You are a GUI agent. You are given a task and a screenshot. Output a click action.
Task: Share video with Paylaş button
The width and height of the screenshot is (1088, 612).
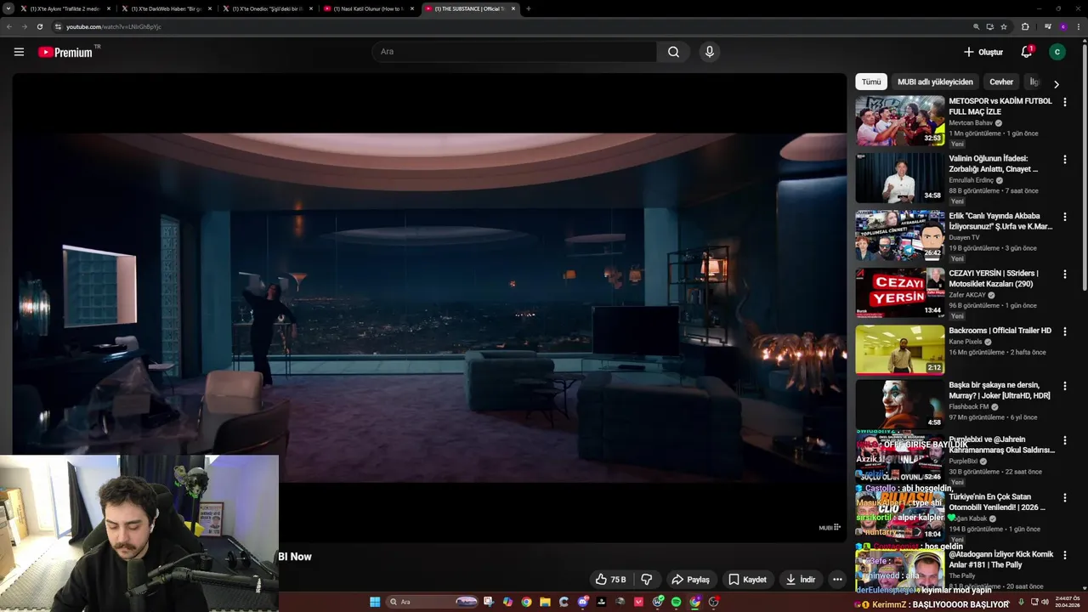point(690,580)
